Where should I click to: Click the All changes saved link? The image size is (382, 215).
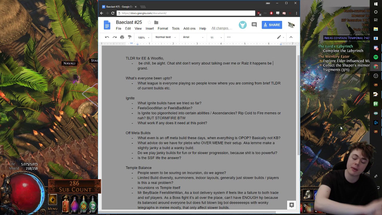click(222, 28)
